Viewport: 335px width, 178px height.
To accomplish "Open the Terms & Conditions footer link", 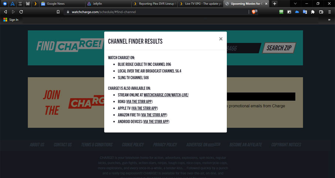I will [97, 145].
